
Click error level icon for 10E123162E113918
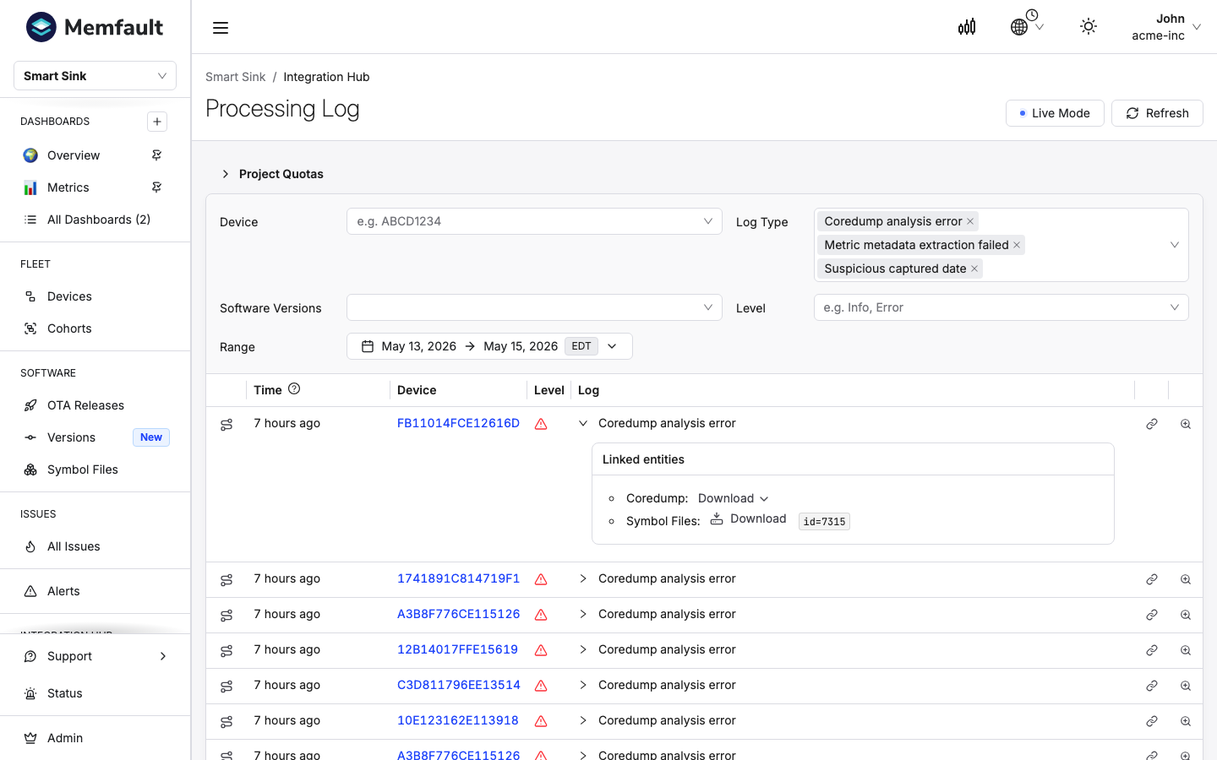541,721
